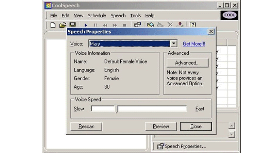
Task: Start speech with the Play icon
Action: click(86, 25)
